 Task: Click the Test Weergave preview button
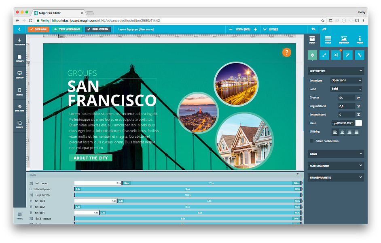[67, 29]
